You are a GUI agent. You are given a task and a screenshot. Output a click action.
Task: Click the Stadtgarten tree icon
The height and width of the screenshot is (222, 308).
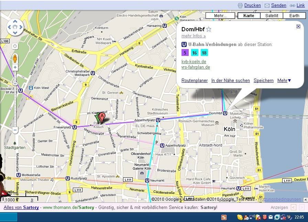pos(15,143)
